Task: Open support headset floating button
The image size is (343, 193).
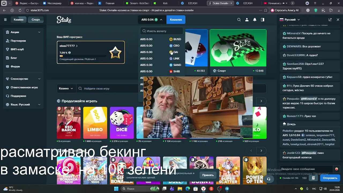Action: (x=269, y=179)
